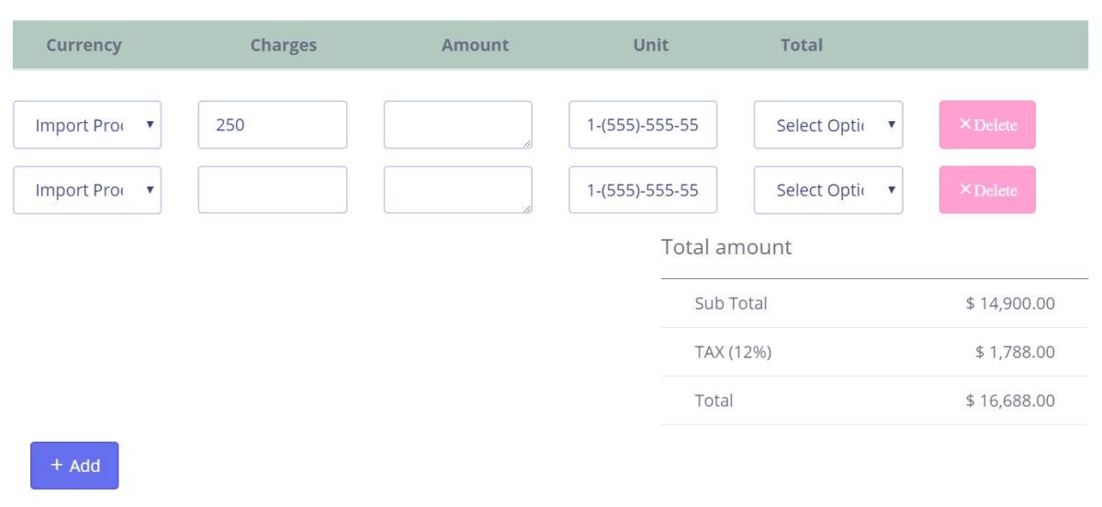
Task: Select the second row Unit phone field
Action: (x=643, y=190)
